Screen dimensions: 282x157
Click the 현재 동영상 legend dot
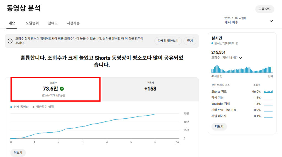tap(11, 107)
